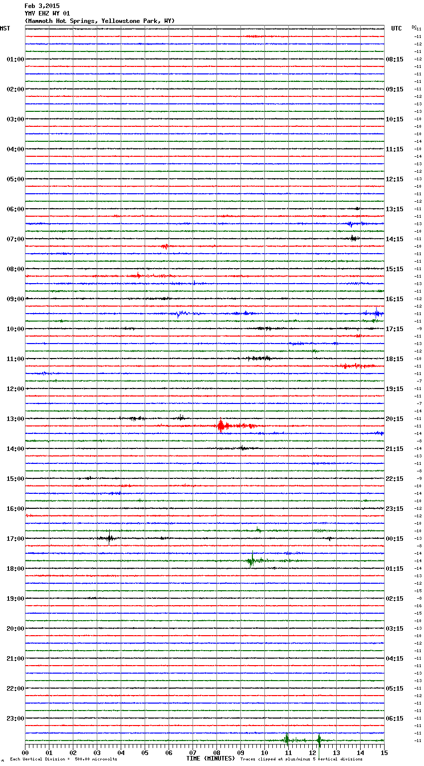Click the 00:15 UTC time label
424x766 pixels.
(395, 539)
